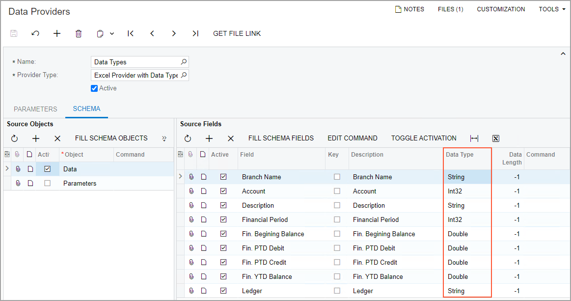Viewport: 571px width, 301px height.
Task: Delete selected row in Source Objects
Action: pyautogui.click(x=57, y=138)
